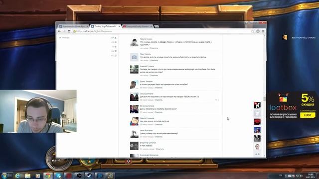The width and height of the screenshot is (319, 179).
Task: Click the extension icon beside the bookmark star
Action: click(x=258, y=31)
